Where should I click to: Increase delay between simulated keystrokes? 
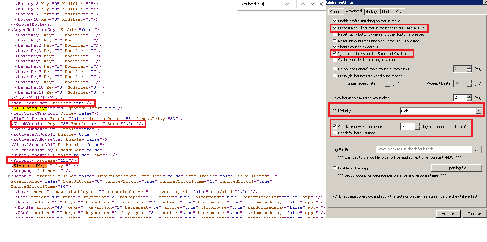469,96
